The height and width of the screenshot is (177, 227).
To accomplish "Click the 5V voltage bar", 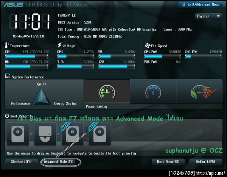I will point(117,56).
